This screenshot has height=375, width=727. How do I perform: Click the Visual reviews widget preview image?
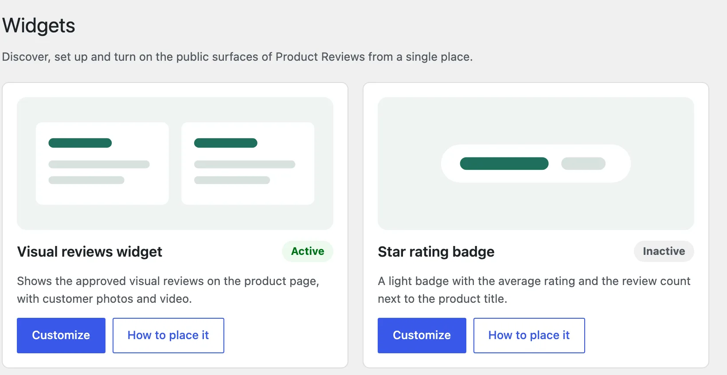[x=175, y=164]
